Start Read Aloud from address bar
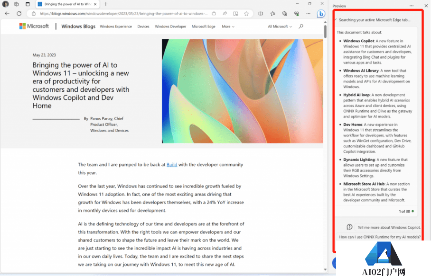The image size is (431, 276). tap(225, 13)
